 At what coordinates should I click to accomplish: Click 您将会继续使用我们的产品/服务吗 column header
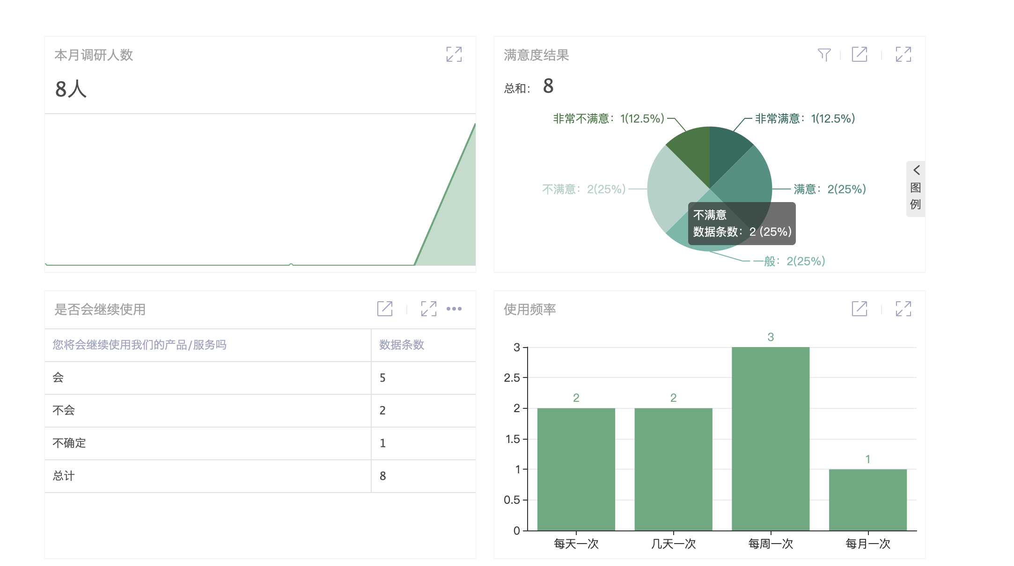140,345
